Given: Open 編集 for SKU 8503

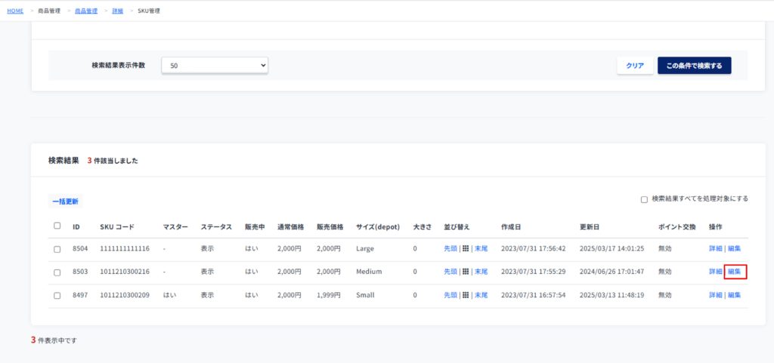Looking at the screenshot, I should point(734,272).
